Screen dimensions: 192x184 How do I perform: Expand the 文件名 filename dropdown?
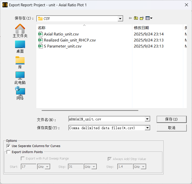(147, 119)
